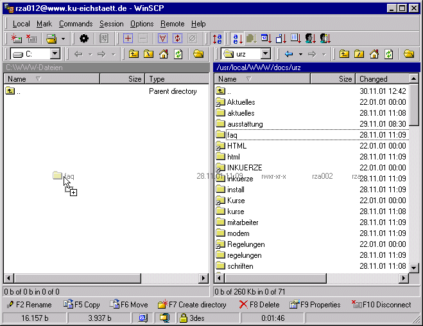Select the remote mitarbeiter folder

coord(243,222)
